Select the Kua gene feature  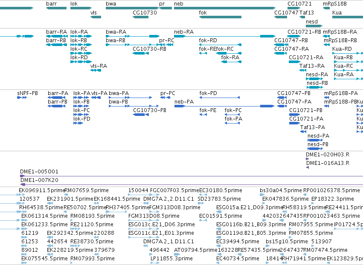(348, 17)
